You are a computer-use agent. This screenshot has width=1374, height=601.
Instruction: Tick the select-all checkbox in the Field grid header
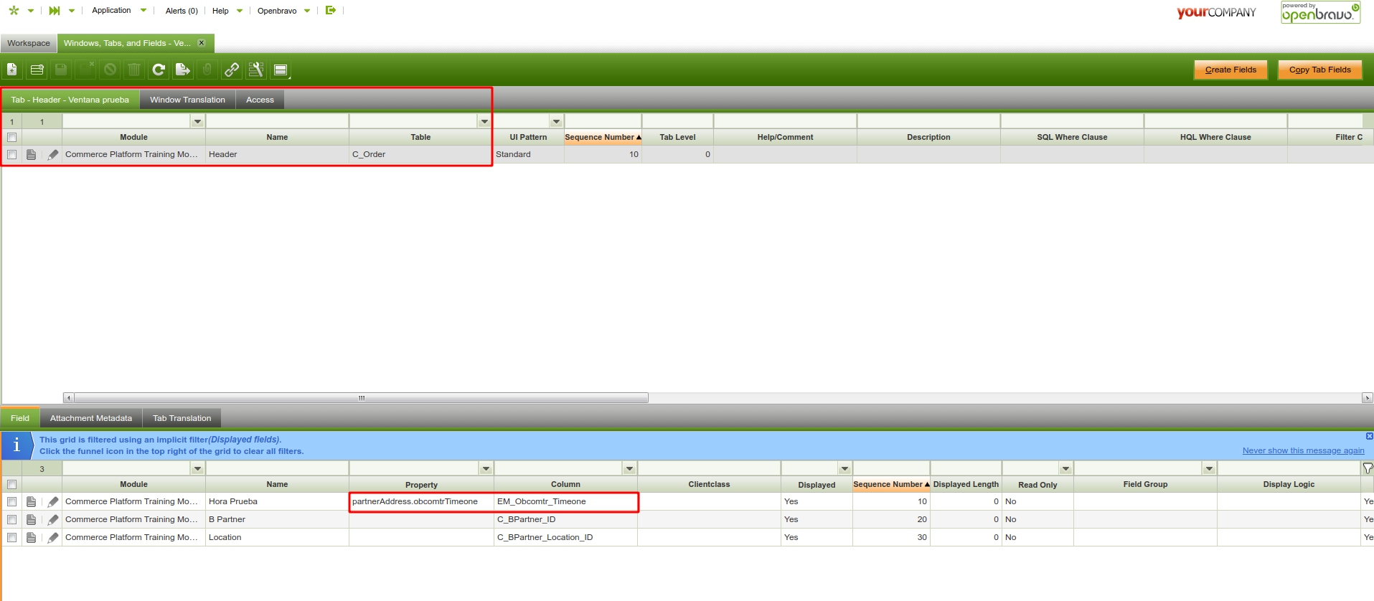click(x=11, y=484)
